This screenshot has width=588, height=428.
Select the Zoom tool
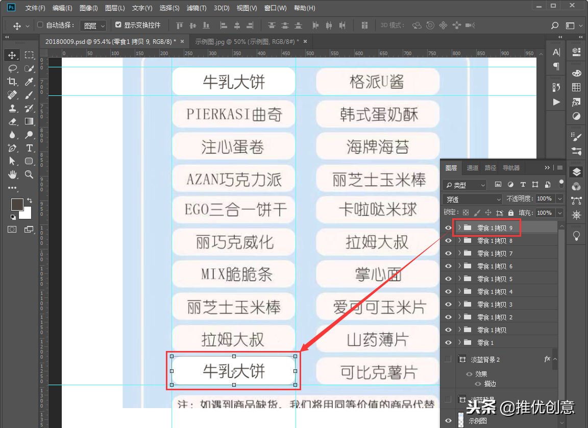[x=29, y=174]
